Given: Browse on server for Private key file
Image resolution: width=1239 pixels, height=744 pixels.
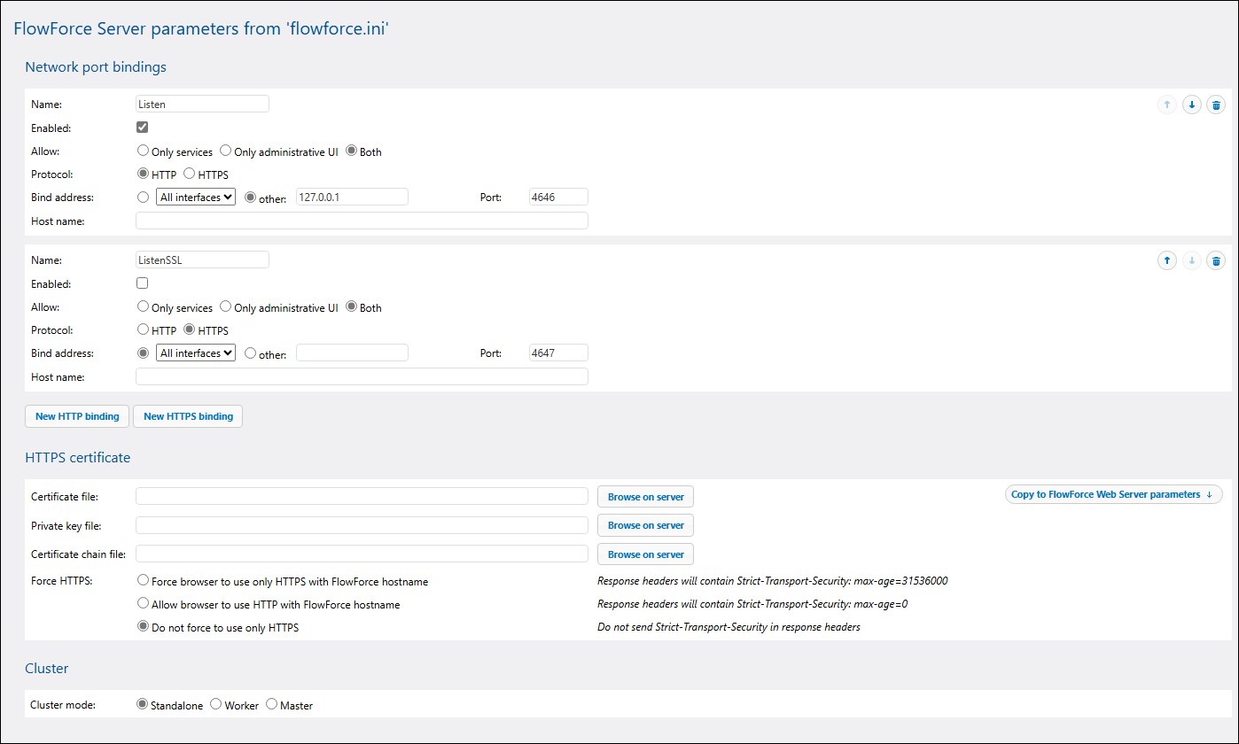Looking at the screenshot, I should (x=645, y=525).
